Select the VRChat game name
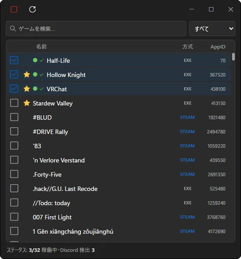The height and width of the screenshot is (259, 241). pyautogui.click(x=57, y=89)
